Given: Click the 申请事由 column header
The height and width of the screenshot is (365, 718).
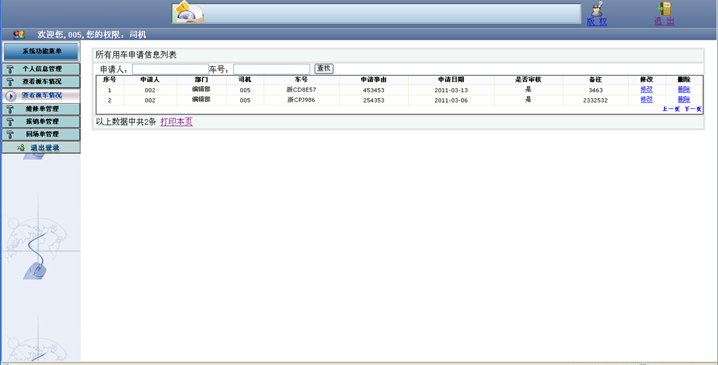Looking at the screenshot, I should (373, 80).
